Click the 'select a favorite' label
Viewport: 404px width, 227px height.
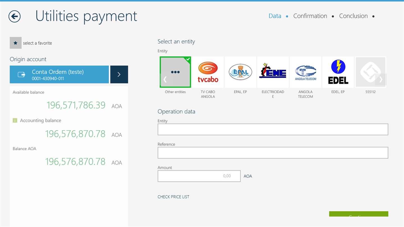pyautogui.click(x=38, y=43)
